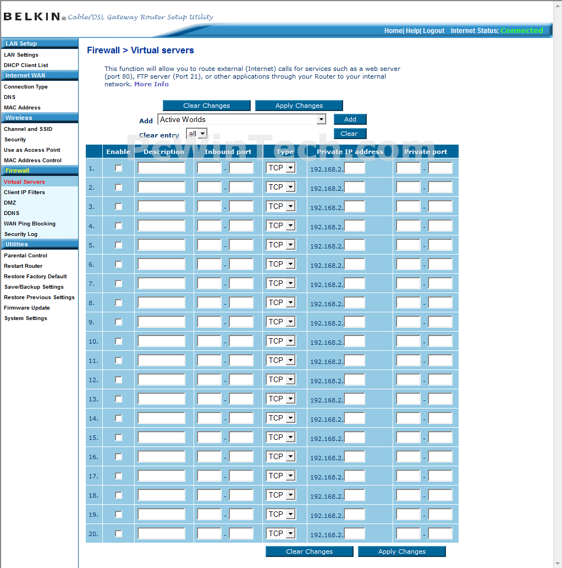Toggle Enable checkbox in row 10
The width and height of the screenshot is (562, 568).
(118, 341)
